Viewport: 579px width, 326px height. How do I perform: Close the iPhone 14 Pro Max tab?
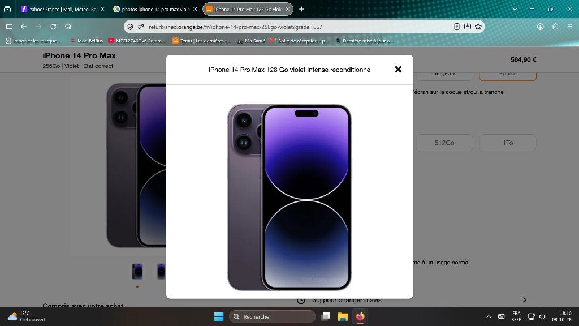point(288,9)
